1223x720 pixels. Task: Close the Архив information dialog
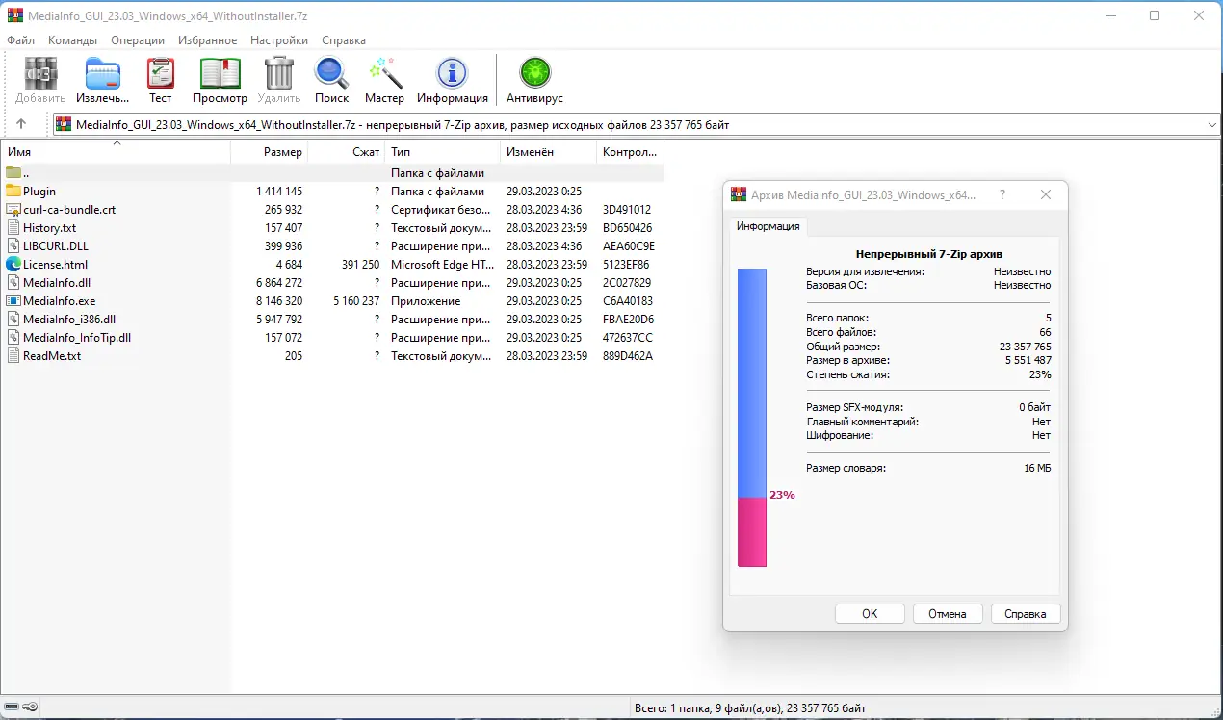(1046, 194)
